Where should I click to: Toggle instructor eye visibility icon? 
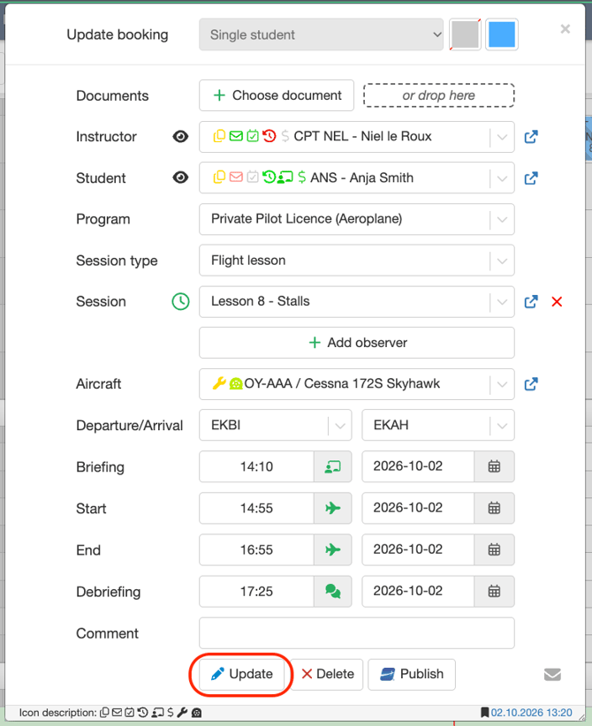pos(180,137)
